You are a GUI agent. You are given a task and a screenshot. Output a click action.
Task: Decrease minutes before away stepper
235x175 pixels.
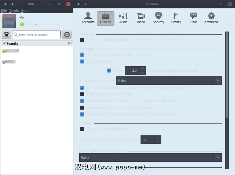[x=158, y=141]
